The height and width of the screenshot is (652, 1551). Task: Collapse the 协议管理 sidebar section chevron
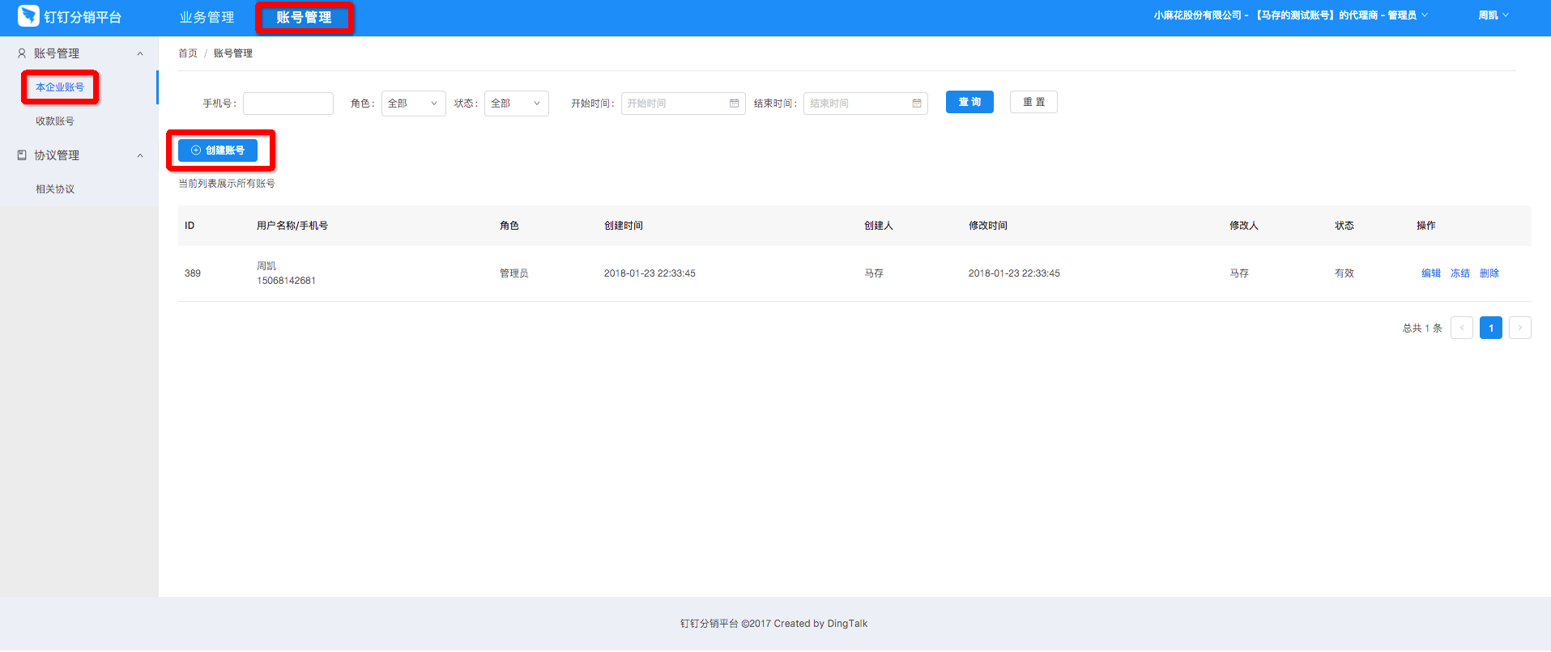pyautogui.click(x=140, y=155)
